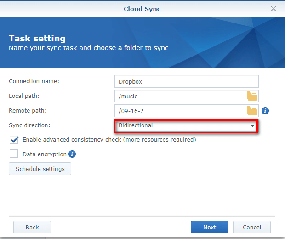Click the Cloud Sync title bar
This screenshot has height=239, width=285.
pos(142,9)
